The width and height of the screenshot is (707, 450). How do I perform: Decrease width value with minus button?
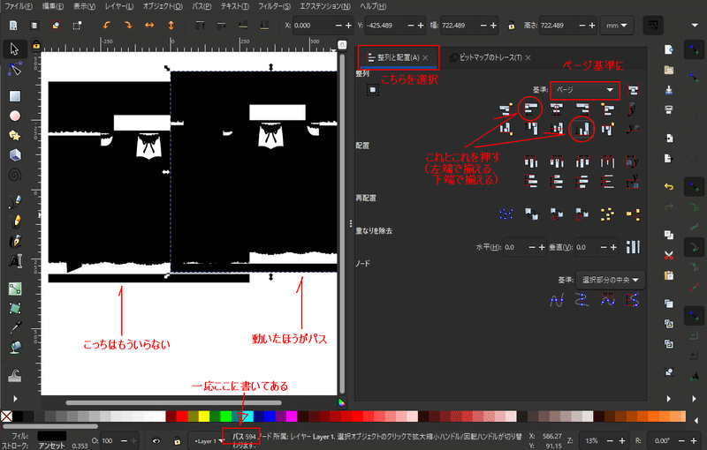pos(483,26)
